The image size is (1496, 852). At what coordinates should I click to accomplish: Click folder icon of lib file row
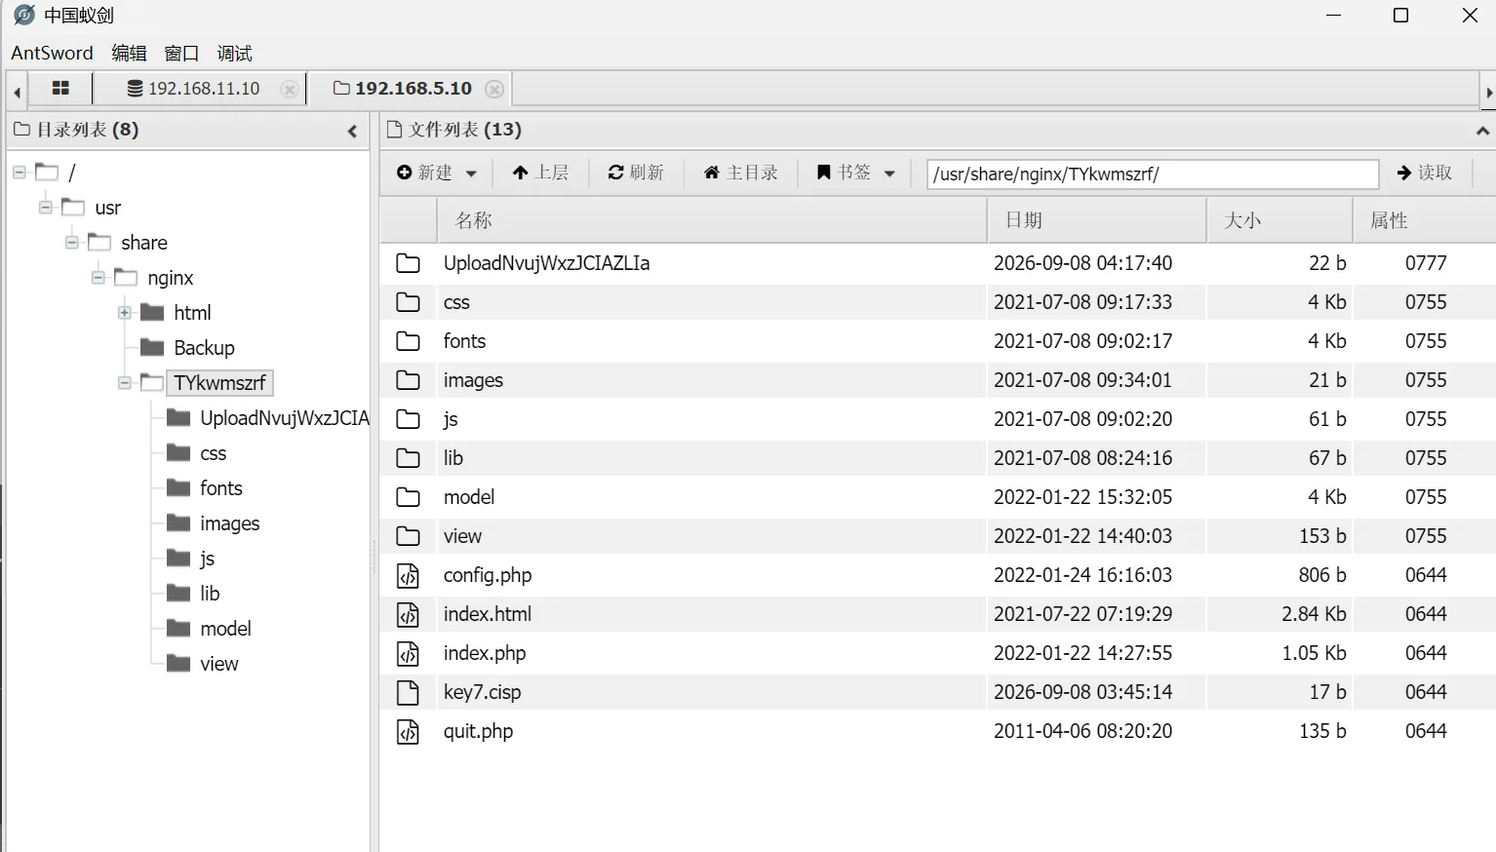[x=408, y=458]
